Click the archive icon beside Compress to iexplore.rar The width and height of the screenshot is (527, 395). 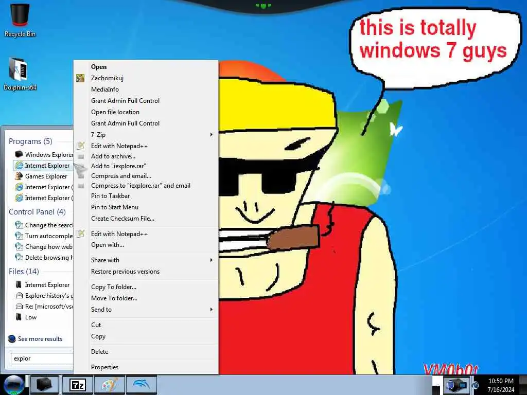point(81,186)
